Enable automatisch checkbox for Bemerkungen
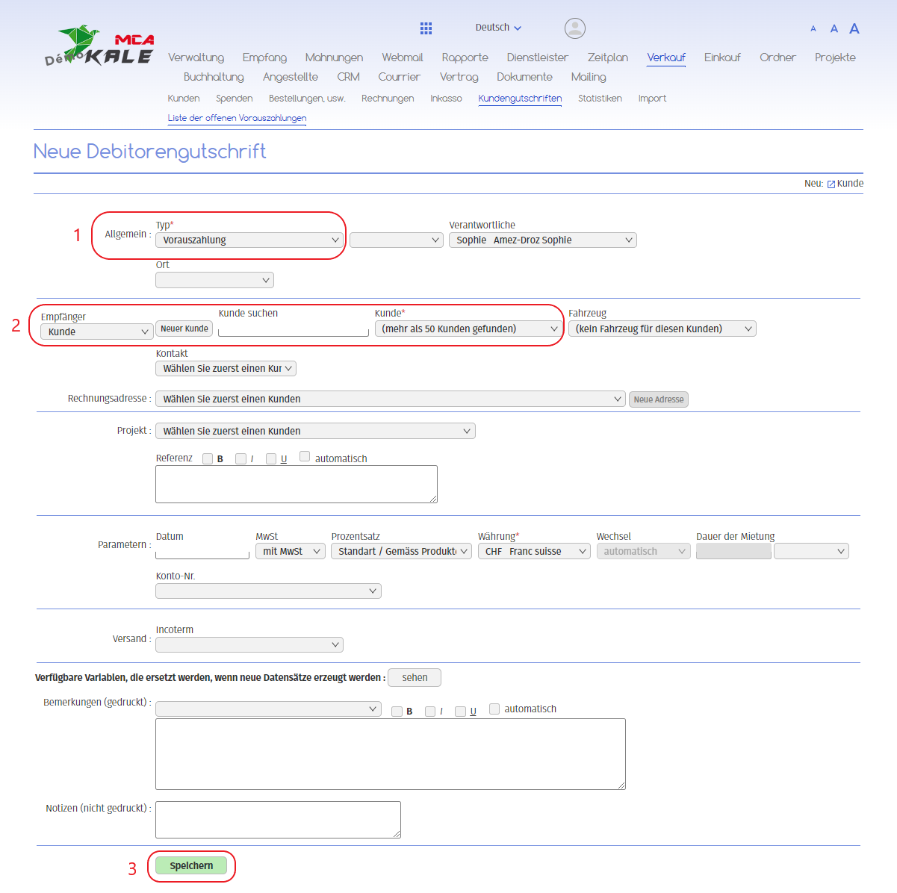This screenshot has height=893, width=897. (x=494, y=709)
